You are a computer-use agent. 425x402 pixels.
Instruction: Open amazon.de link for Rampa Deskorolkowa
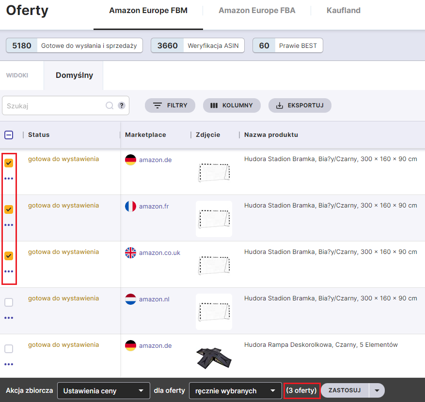155,346
